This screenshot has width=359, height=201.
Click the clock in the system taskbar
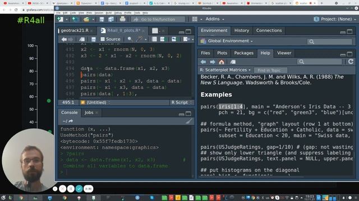click(x=310, y=197)
